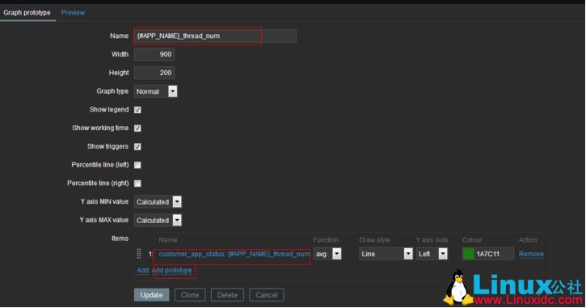Open the Function avg dropdown
The image size is (586, 308).
327,254
